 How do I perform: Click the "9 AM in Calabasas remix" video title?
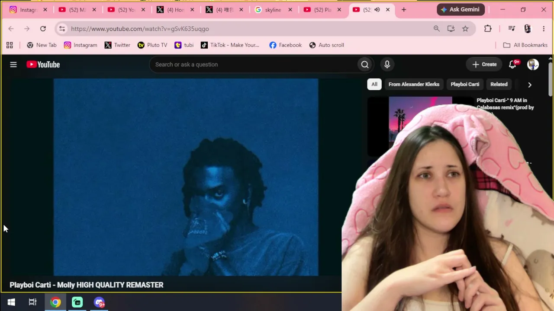pos(505,104)
